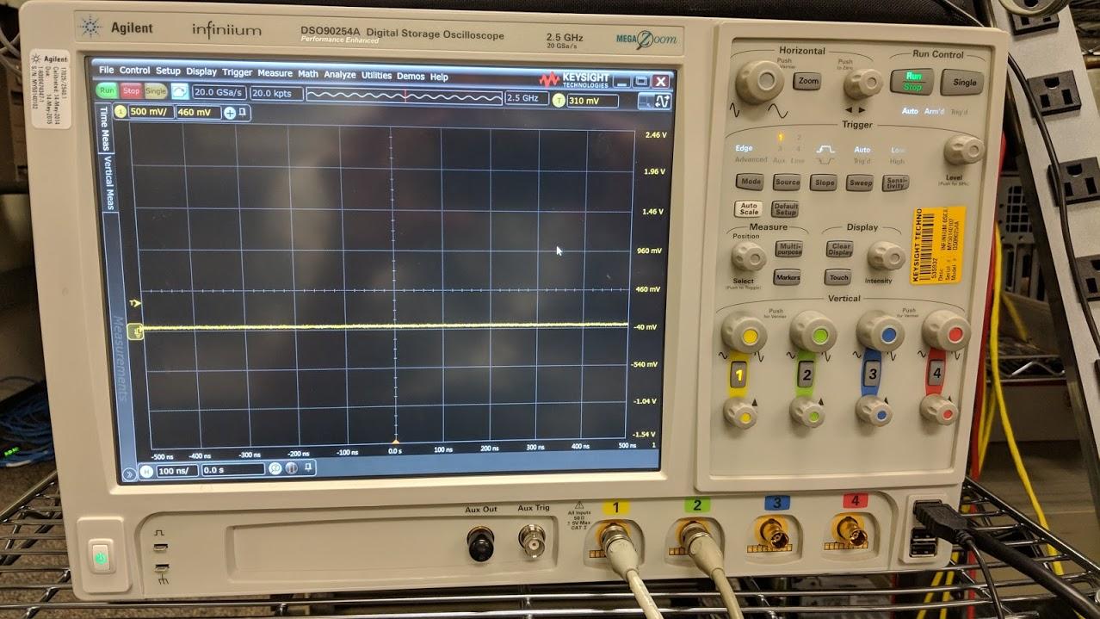Image resolution: width=1100 pixels, height=619 pixels.
Task: Toggle channel 2 with the green 2 button
Action: click(x=806, y=374)
